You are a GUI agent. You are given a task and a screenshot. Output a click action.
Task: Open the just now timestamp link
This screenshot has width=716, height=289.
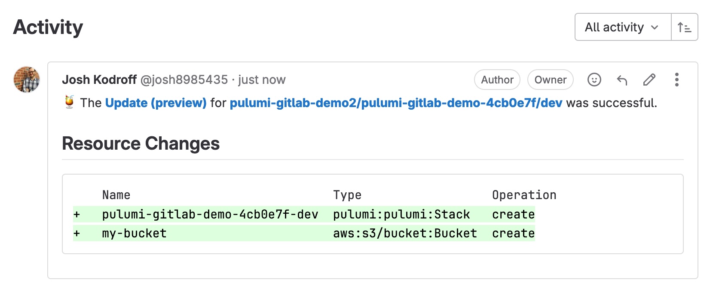(x=262, y=80)
